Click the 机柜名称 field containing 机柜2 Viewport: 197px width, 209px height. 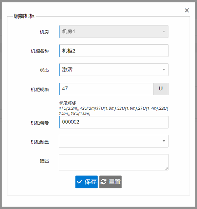click(x=114, y=50)
